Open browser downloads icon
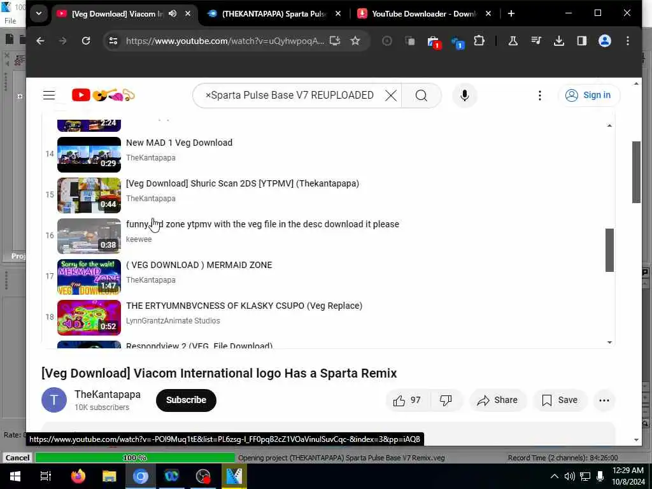Screen dimensions: 652x489 point(559,41)
